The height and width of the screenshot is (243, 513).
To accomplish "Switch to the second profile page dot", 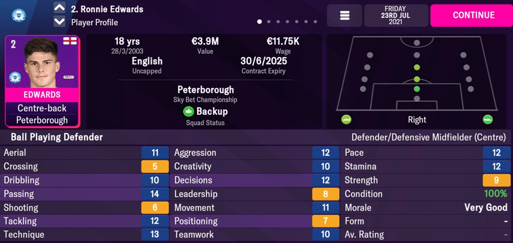I will (269, 22).
